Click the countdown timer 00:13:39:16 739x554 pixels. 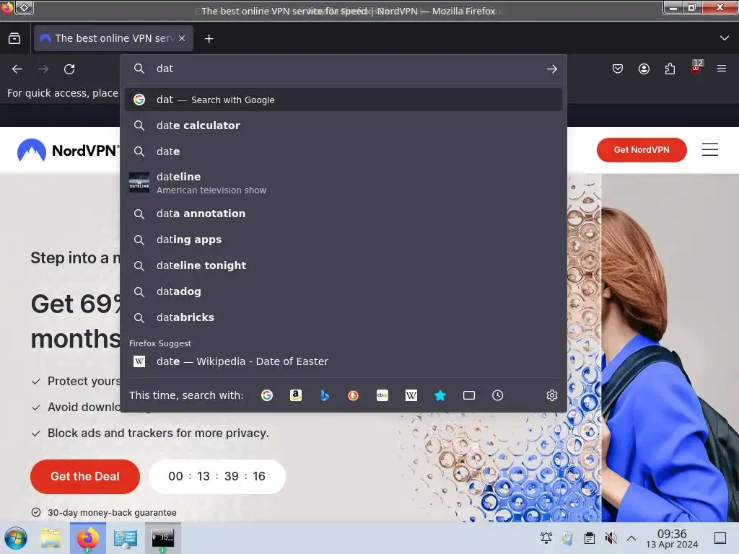(x=217, y=476)
